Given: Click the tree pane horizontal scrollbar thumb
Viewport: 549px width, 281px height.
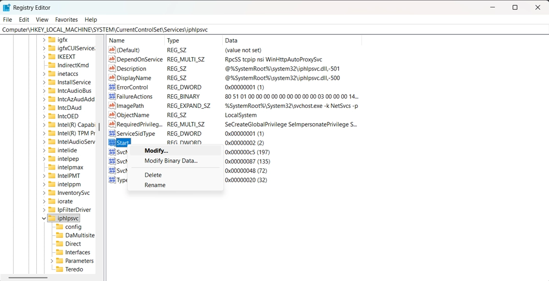Looking at the screenshot, I should pos(28,278).
